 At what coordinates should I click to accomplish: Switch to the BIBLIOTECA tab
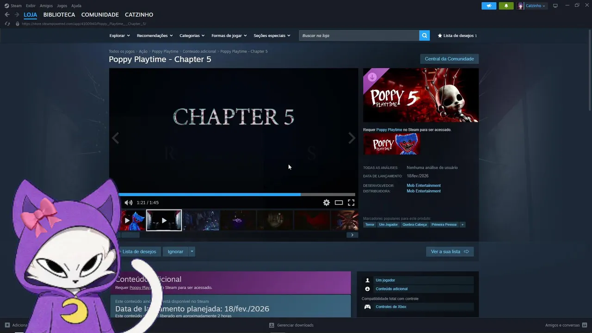tap(59, 15)
